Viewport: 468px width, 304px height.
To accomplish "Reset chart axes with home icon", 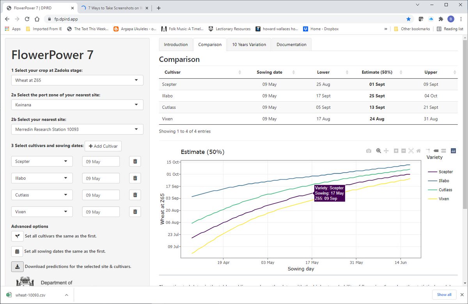I will 418,151.
